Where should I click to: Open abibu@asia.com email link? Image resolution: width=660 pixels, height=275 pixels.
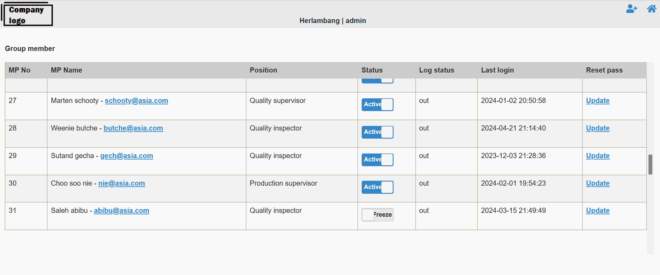[121, 211]
